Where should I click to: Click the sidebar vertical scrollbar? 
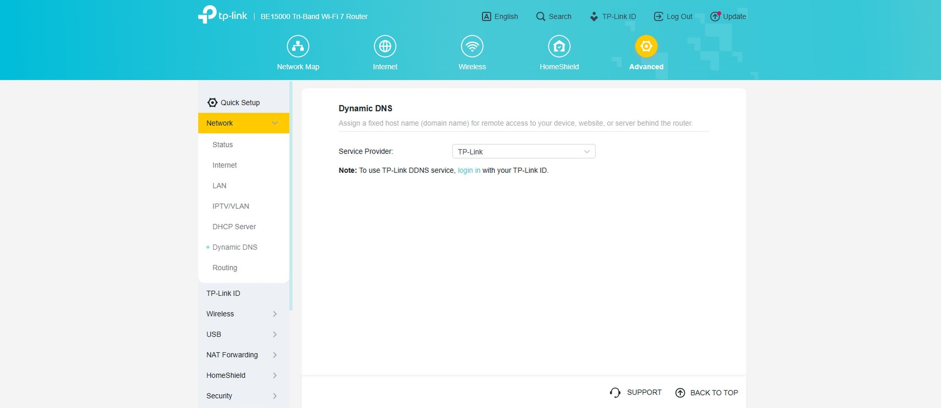(291, 195)
